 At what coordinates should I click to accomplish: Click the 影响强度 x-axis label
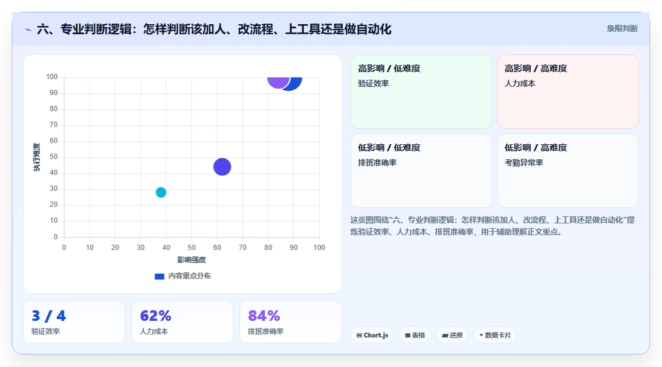192,259
